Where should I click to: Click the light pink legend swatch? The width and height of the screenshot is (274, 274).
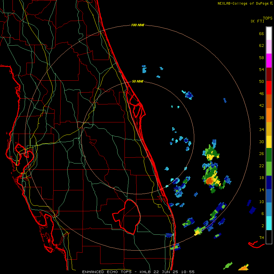click(269, 47)
